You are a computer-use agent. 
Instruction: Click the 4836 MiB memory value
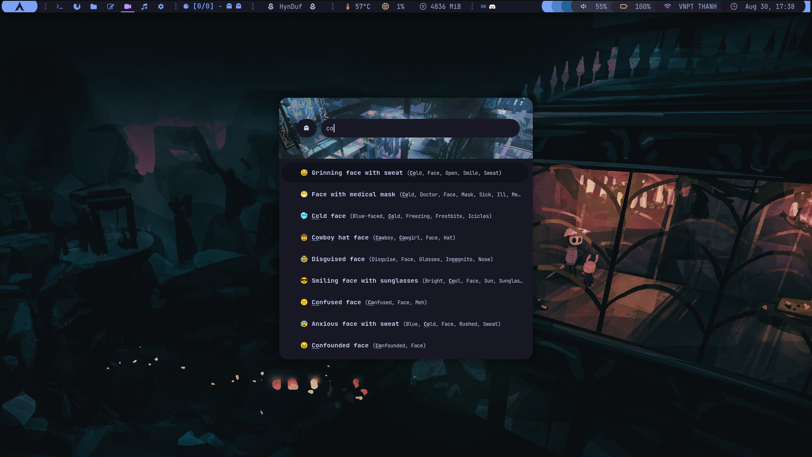click(445, 6)
